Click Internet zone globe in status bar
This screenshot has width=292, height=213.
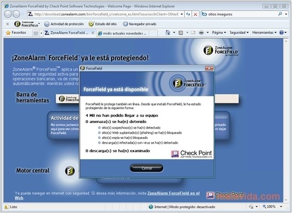coord(151,207)
